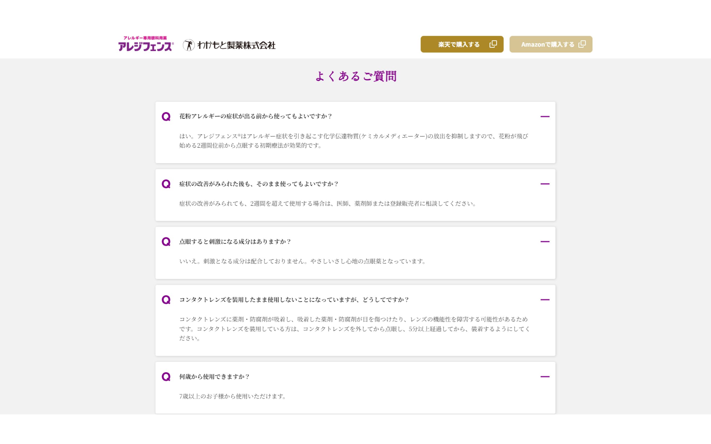
Task: Collapse pollen allergy question with minus icon
Action: click(x=545, y=117)
